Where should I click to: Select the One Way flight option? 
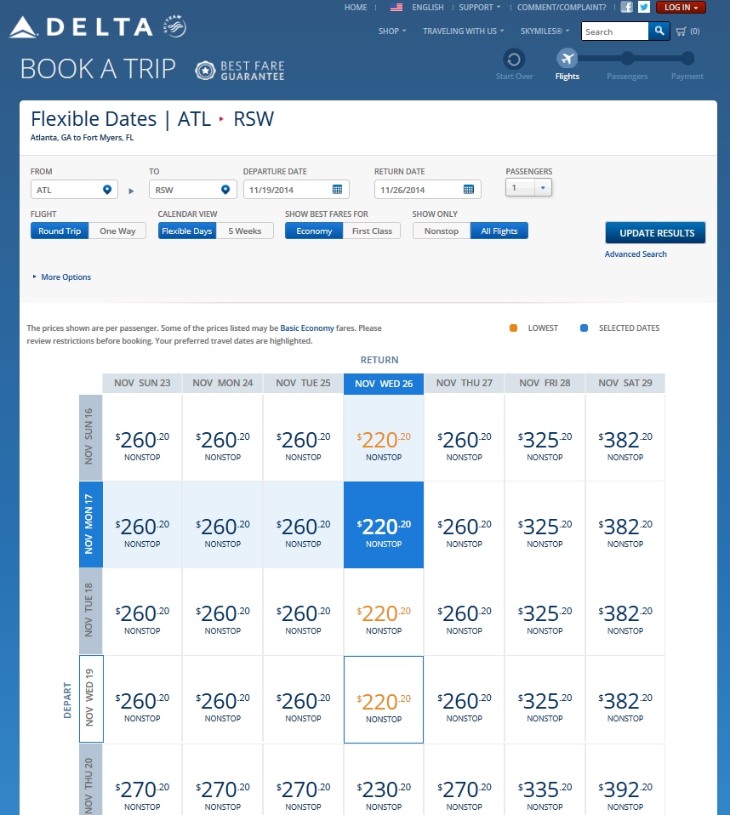117,231
